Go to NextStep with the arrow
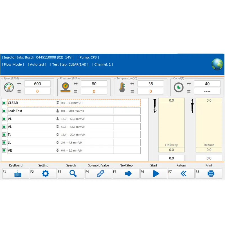The image size is (225, 225). point(128,173)
